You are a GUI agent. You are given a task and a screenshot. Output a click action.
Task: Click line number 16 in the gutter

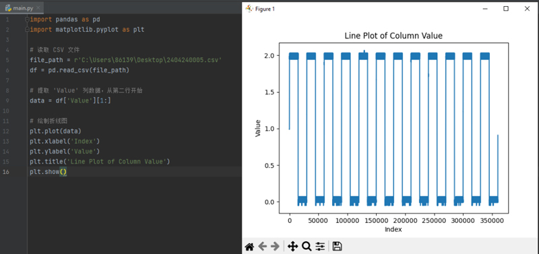(x=6, y=172)
